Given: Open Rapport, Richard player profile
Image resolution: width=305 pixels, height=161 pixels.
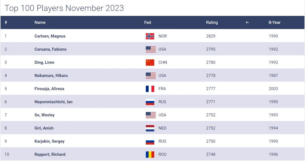Looking at the screenshot, I should tap(50, 154).
